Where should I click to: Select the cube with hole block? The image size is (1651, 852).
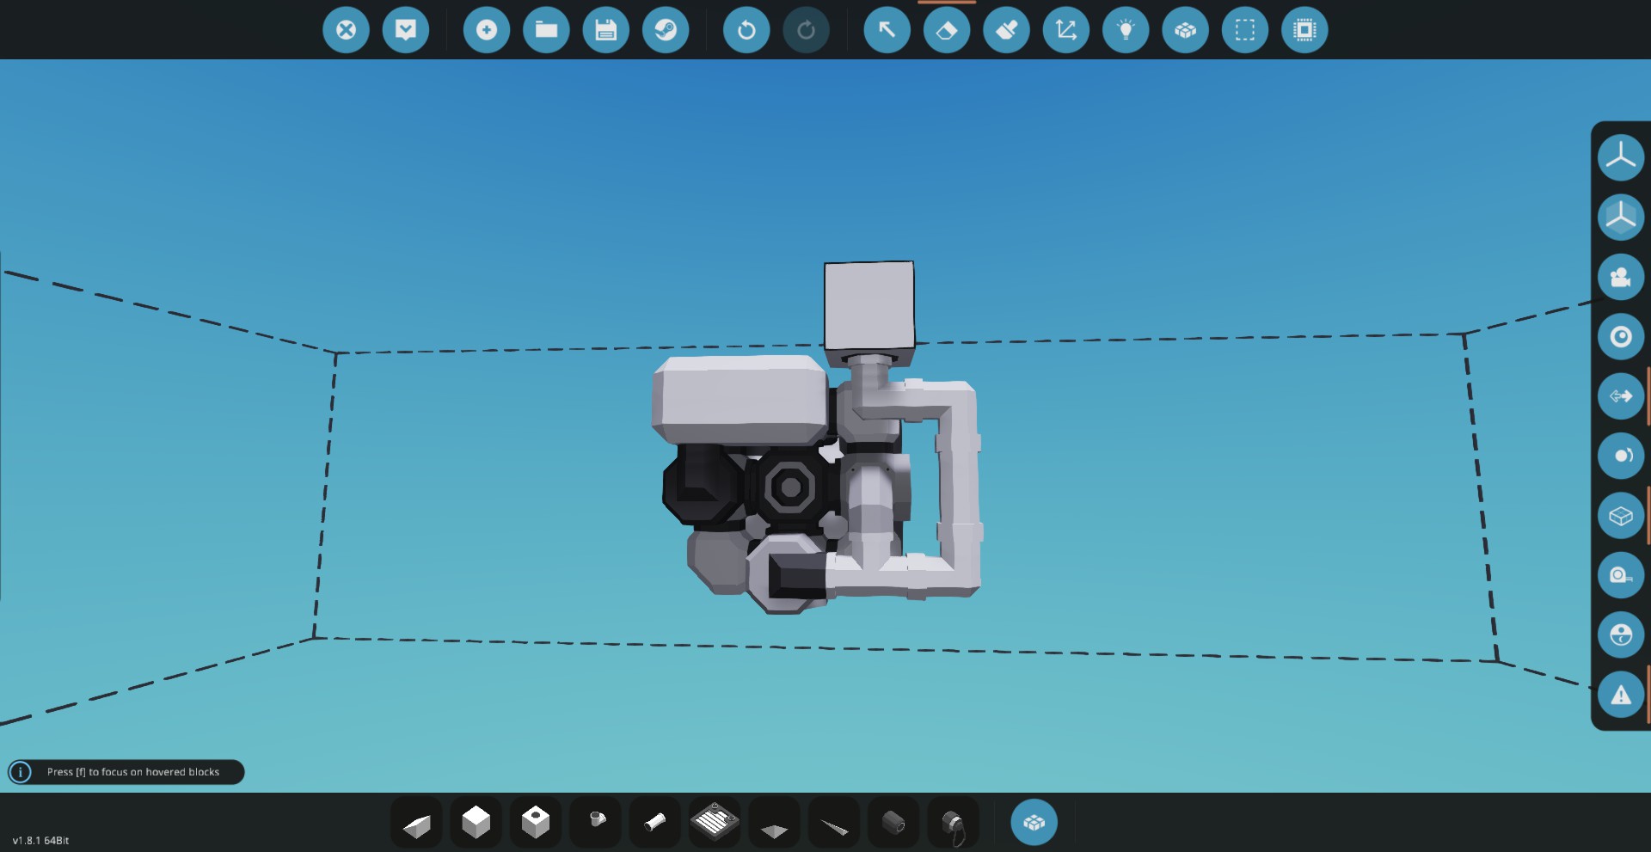point(536,824)
